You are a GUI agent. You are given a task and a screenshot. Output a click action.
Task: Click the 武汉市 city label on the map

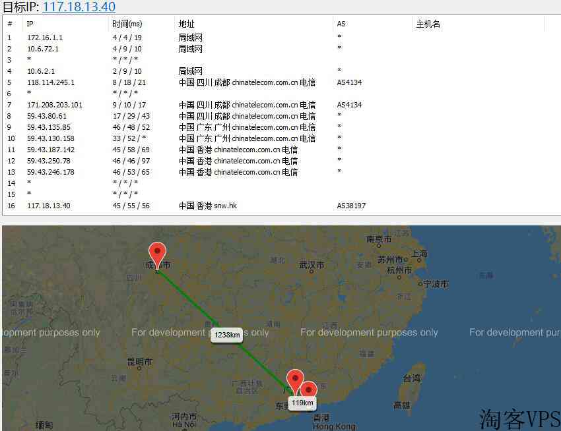coord(312,265)
